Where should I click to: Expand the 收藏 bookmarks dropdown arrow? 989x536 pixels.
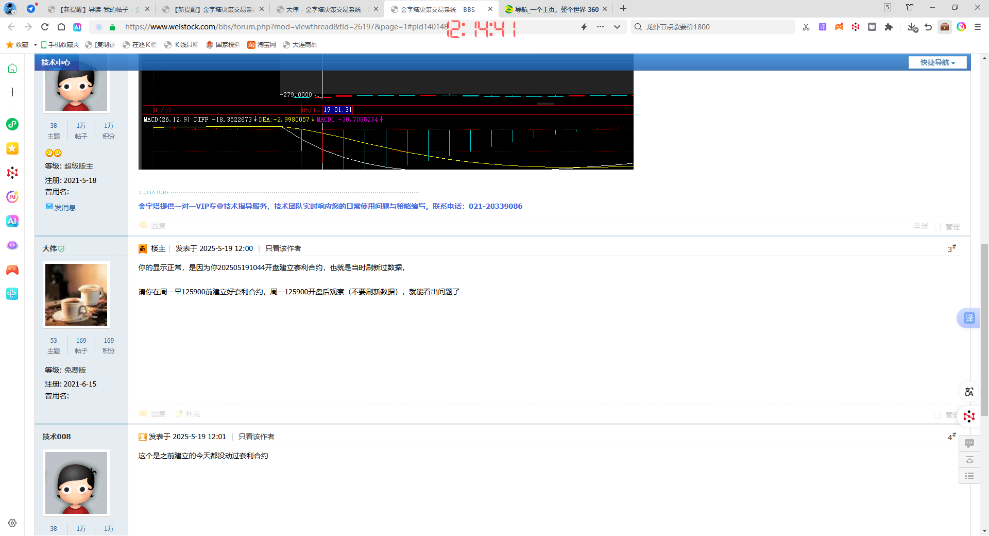point(35,45)
